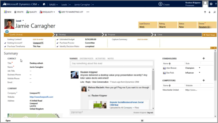
Task: Click Alan Brewer contact icon
Action: (164, 68)
